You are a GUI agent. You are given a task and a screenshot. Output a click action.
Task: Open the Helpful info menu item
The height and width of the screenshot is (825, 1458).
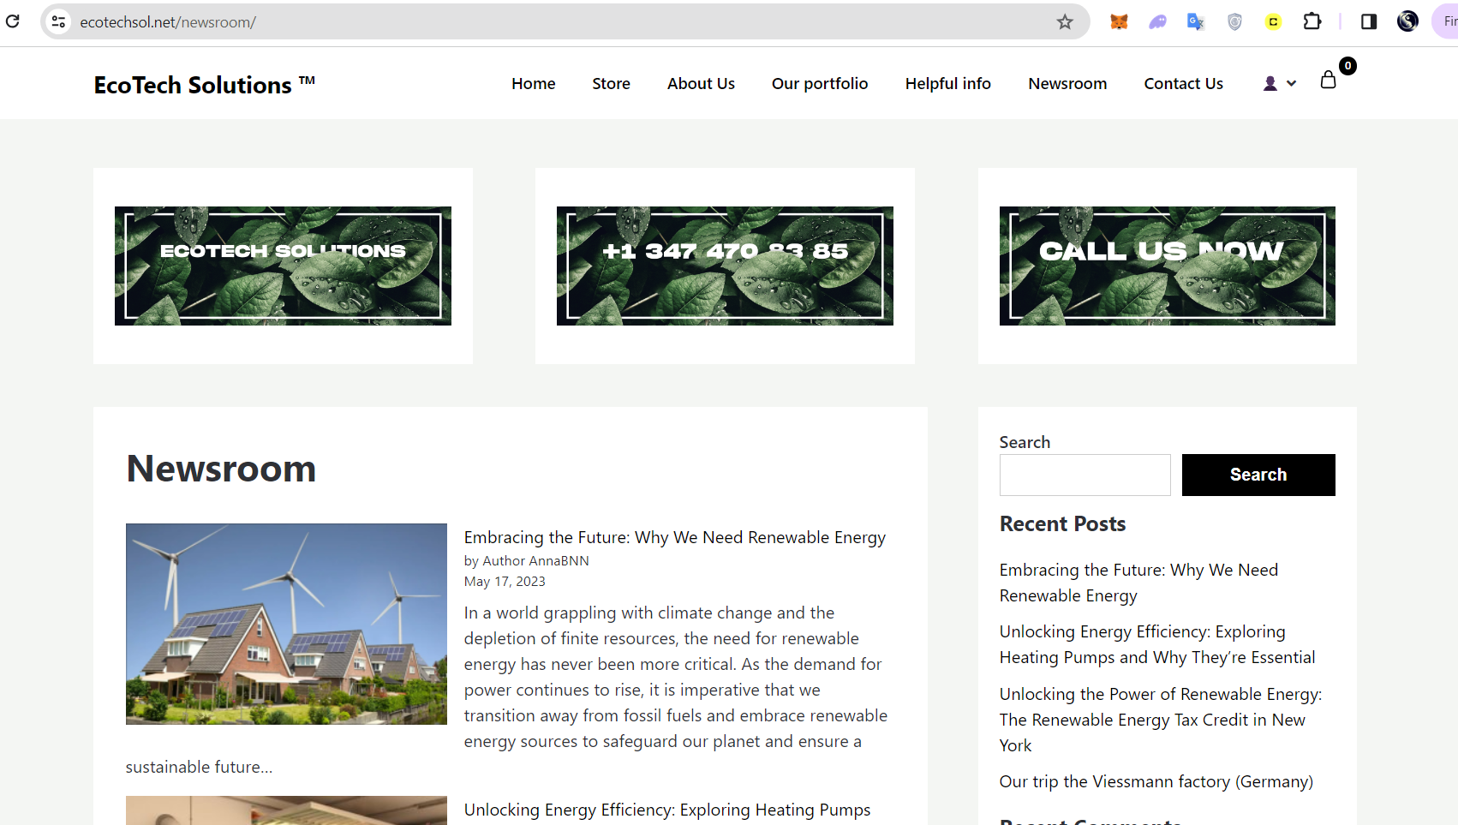[x=948, y=83]
